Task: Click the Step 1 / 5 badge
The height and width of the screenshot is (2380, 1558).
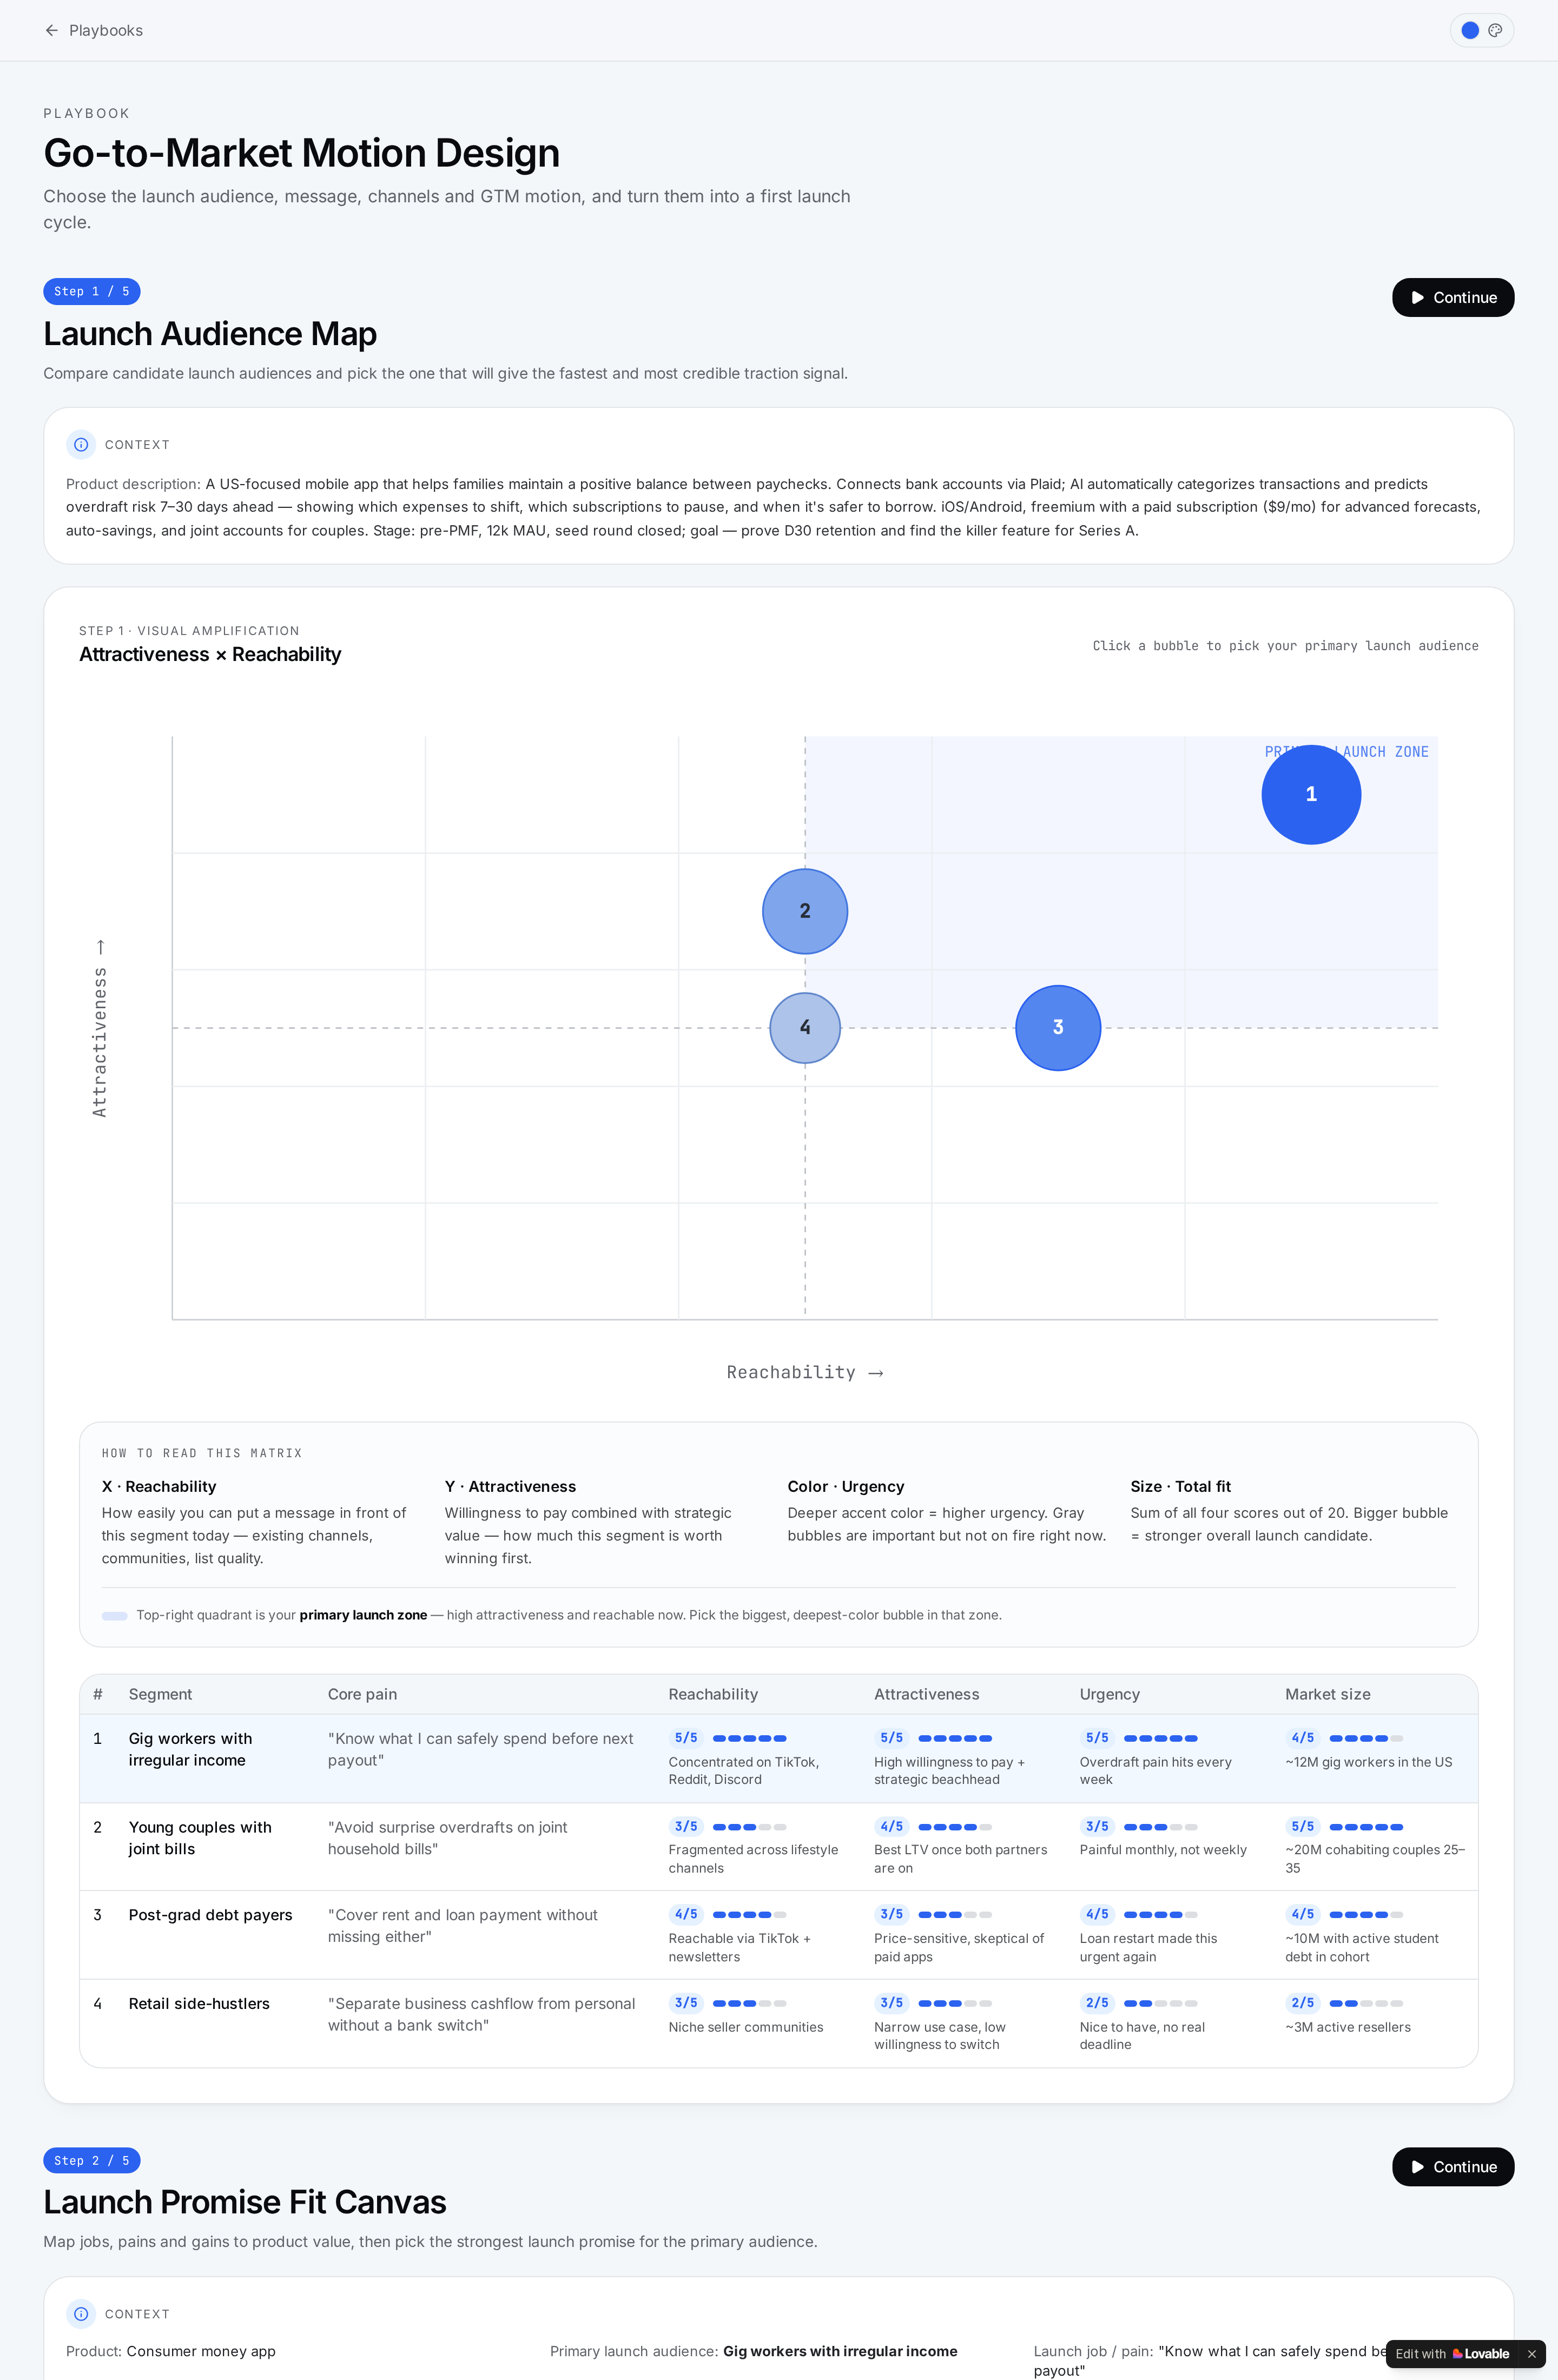Action: (x=92, y=292)
